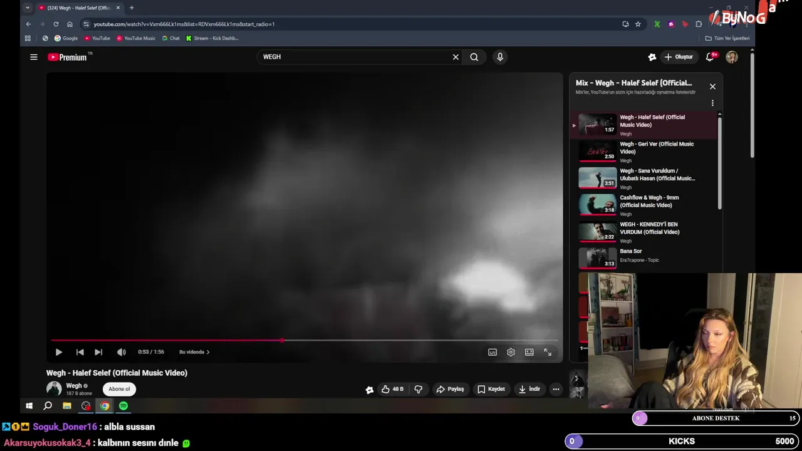Dislike the video
802x451 pixels.
tap(419, 389)
